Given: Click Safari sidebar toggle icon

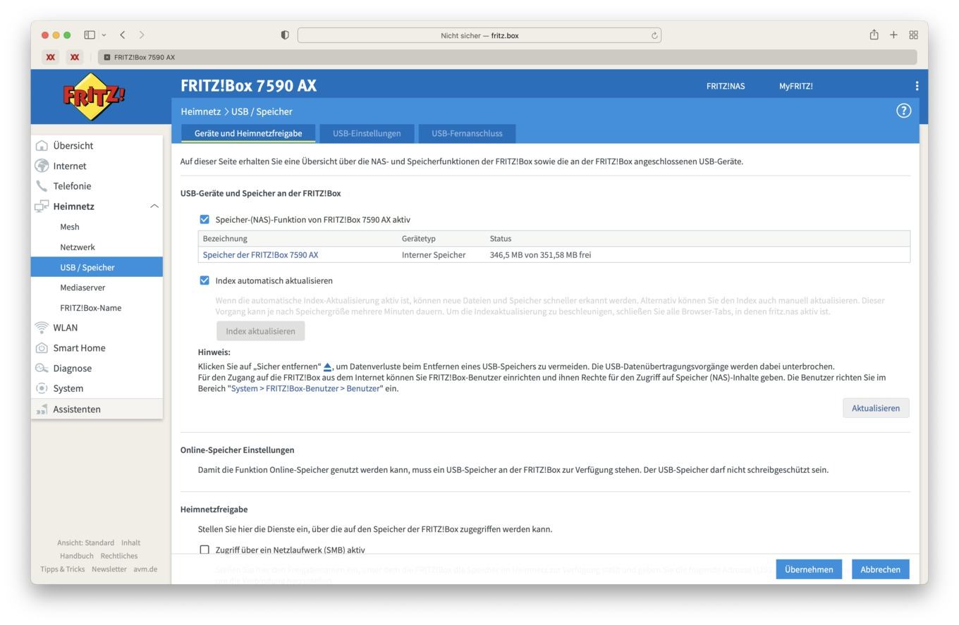Looking at the screenshot, I should click(x=90, y=35).
